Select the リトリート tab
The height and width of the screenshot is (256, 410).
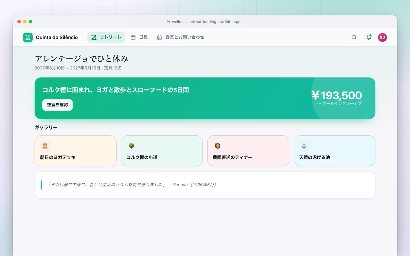tap(106, 37)
